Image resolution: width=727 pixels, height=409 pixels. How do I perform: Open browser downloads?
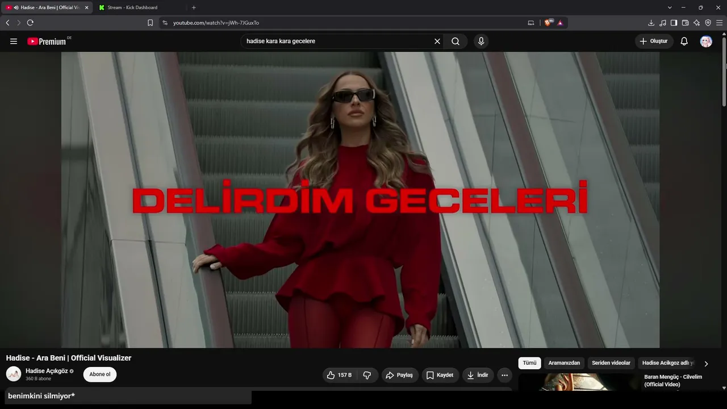[x=651, y=23]
